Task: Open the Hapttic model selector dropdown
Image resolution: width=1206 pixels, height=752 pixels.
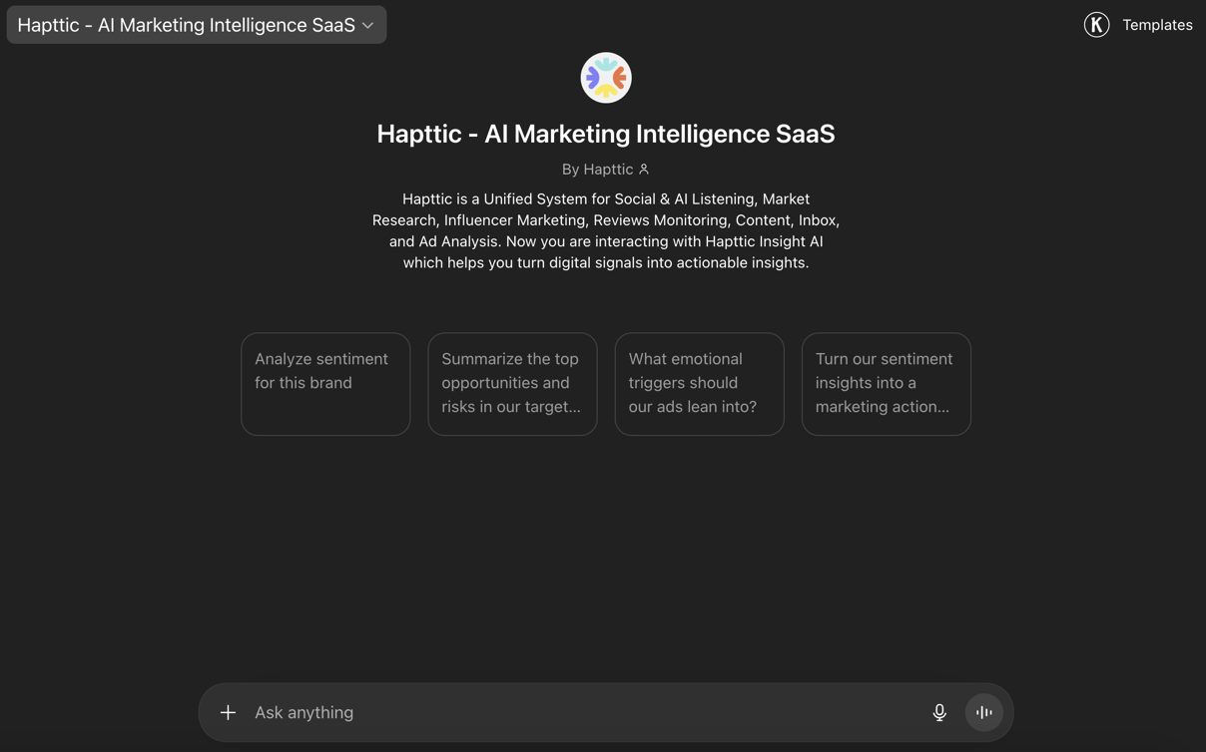Action: click(197, 25)
